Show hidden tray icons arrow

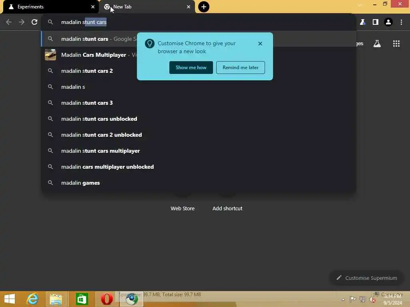pos(343,299)
